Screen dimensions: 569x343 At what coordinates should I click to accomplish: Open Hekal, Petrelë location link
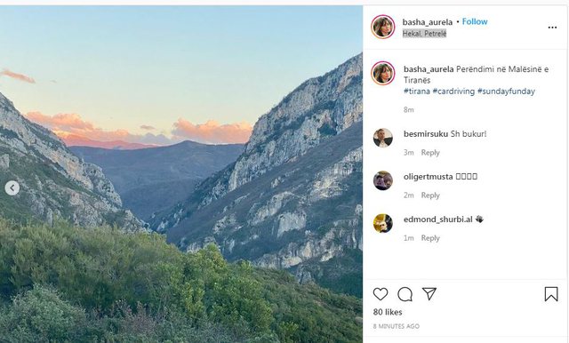click(x=424, y=34)
